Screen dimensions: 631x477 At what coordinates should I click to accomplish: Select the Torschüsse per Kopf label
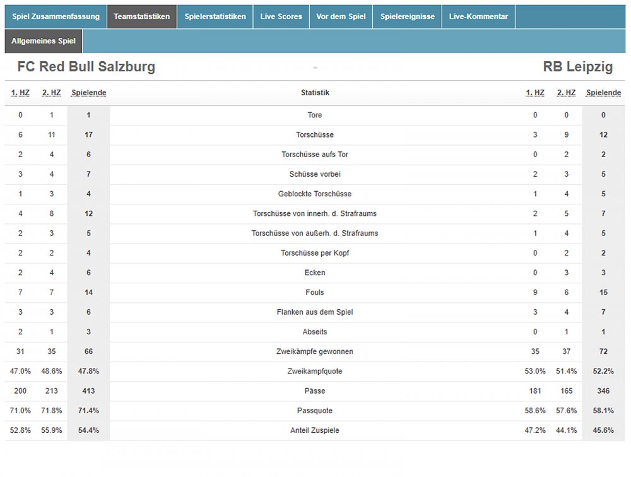315,253
